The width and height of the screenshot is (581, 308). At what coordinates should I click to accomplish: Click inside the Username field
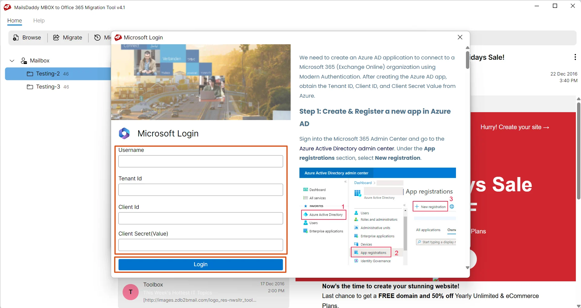200,161
